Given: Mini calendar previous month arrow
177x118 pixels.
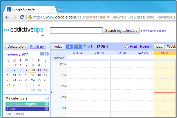Looking at the screenshot, I should pyautogui.click(x=42, y=54).
